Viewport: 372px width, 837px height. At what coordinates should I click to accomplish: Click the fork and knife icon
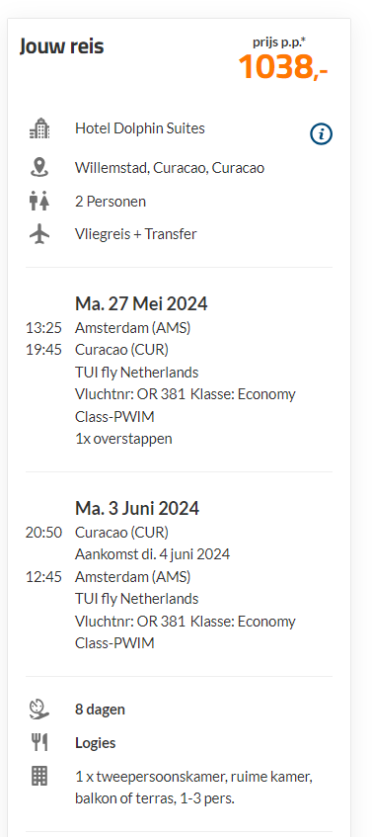click(39, 742)
